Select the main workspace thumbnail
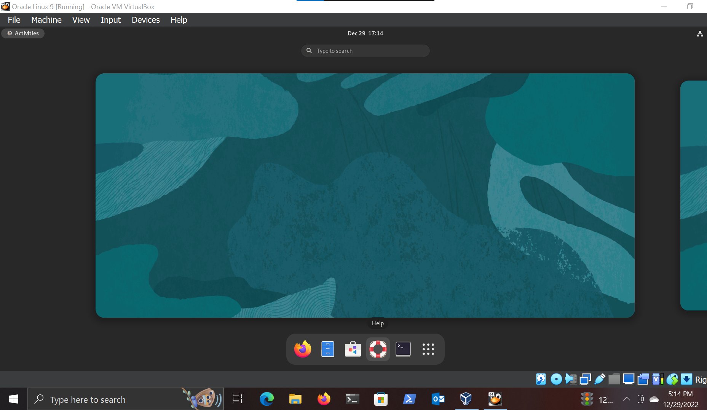 (x=365, y=195)
